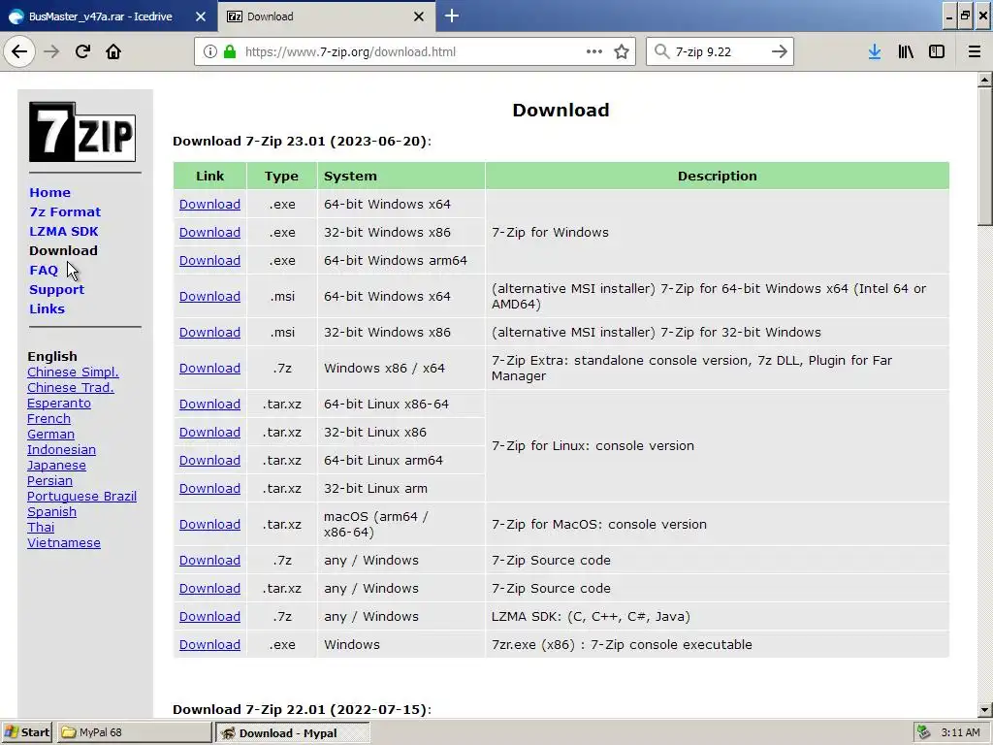Screen dimensions: 993x745
Task: Click the network tray icon
Action: tap(924, 732)
